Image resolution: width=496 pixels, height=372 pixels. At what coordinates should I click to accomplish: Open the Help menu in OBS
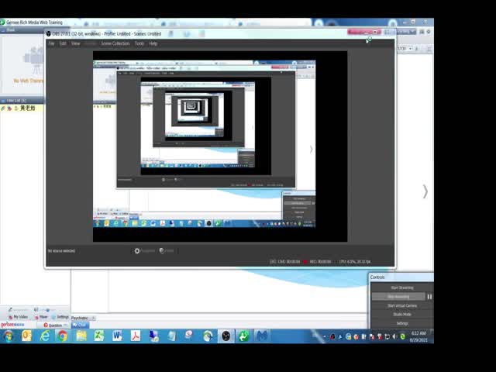coord(153,43)
